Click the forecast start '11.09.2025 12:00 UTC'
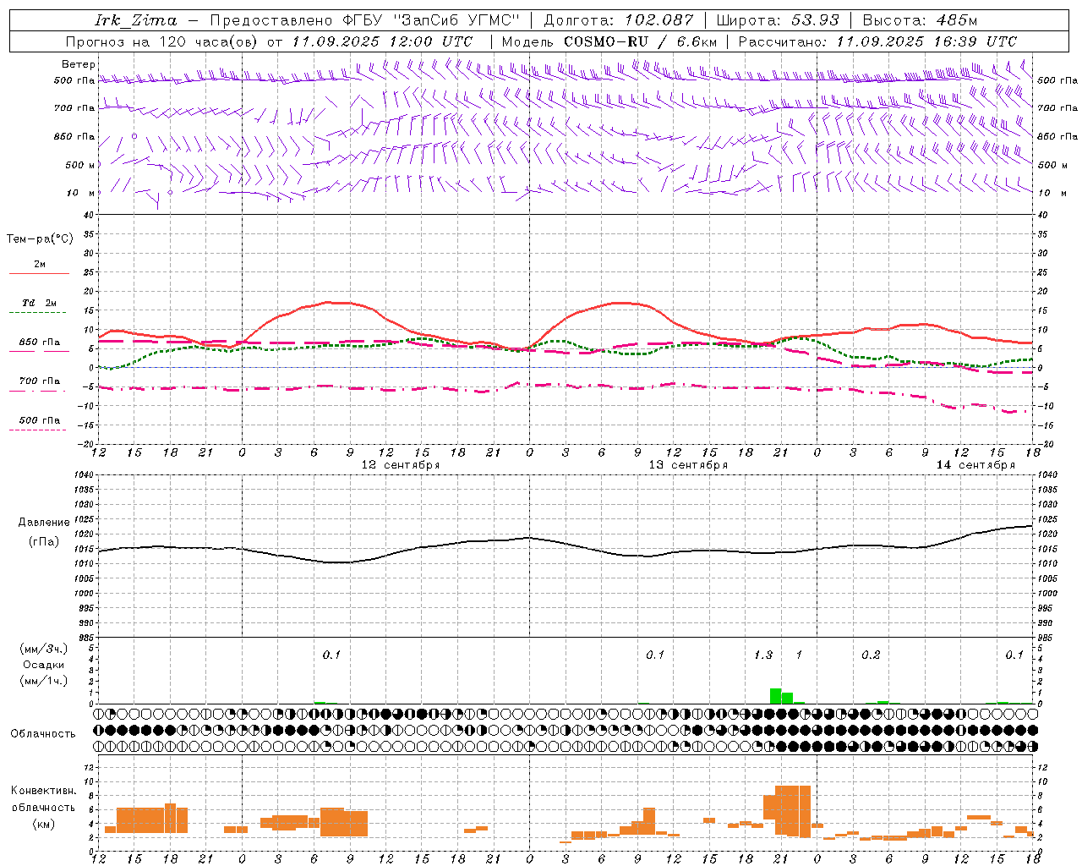 pyautogui.click(x=382, y=41)
